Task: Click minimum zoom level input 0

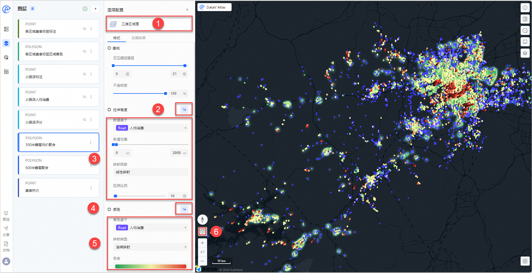Action: coord(122,74)
